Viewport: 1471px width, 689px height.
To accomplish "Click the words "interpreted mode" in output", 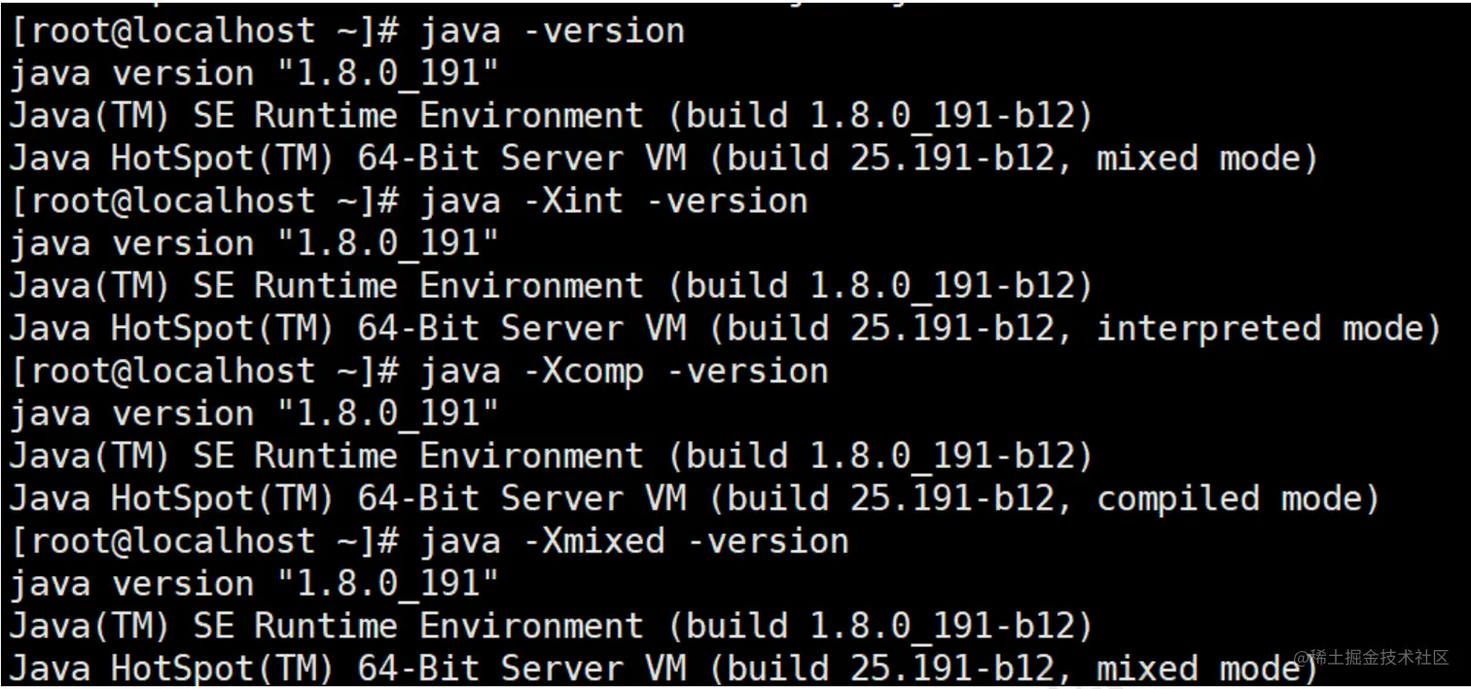I will [1267, 329].
